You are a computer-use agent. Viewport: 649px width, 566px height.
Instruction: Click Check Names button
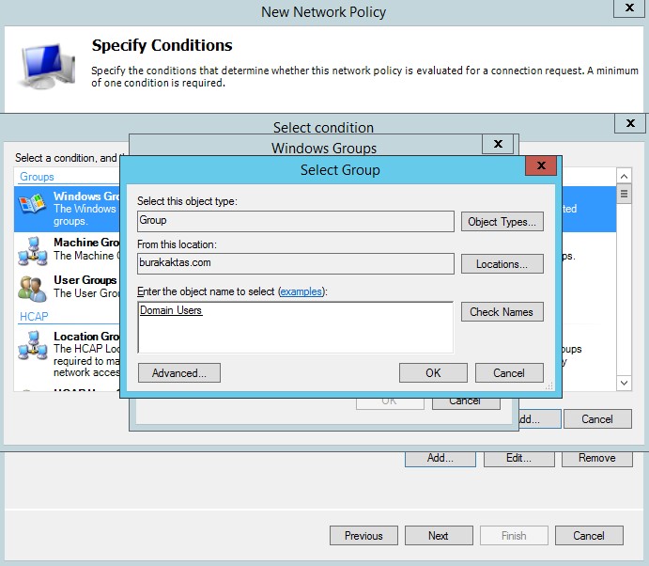coord(502,311)
